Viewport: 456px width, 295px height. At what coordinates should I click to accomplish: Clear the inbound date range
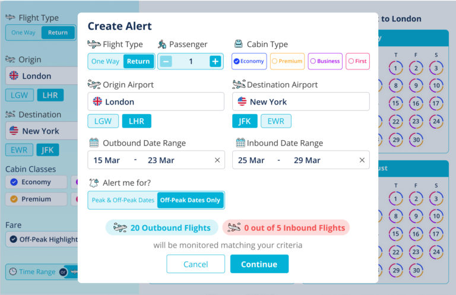[362, 160]
